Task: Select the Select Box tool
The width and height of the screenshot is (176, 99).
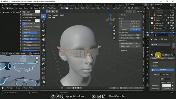Action: (x=44, y=16)
